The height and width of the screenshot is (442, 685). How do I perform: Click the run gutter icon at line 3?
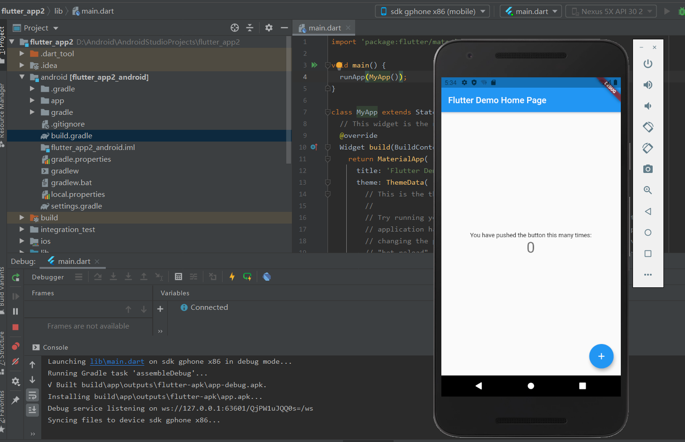coord(314,65)
